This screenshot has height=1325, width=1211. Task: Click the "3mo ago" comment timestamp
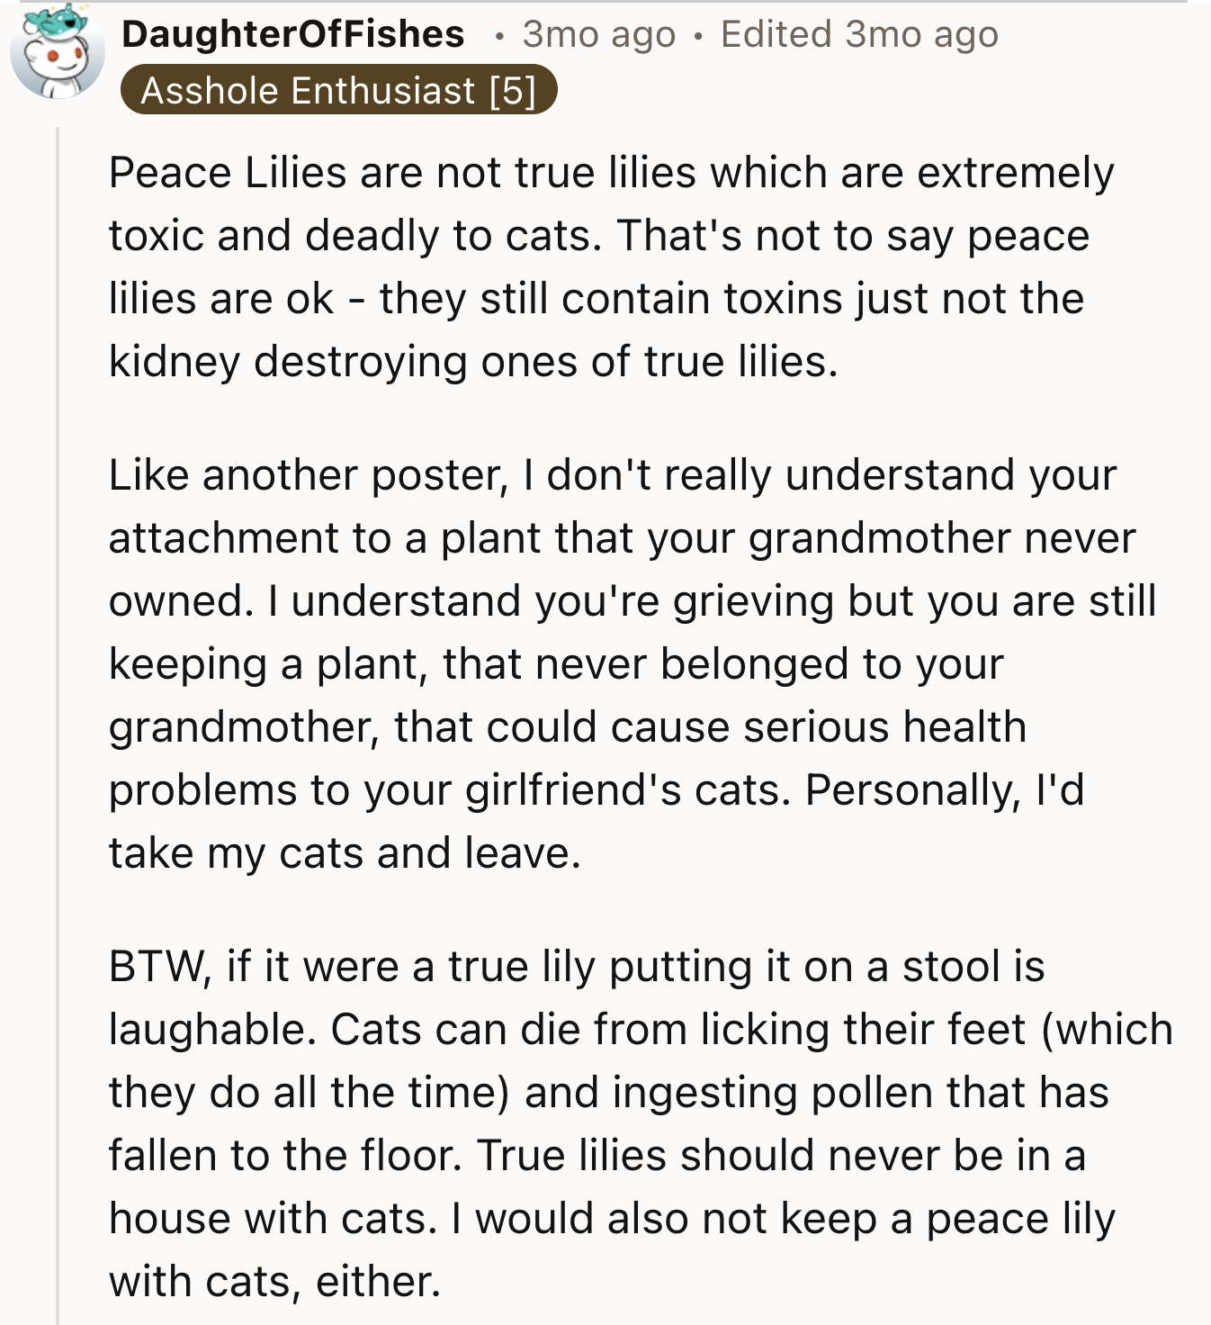(x=598, y=34)
